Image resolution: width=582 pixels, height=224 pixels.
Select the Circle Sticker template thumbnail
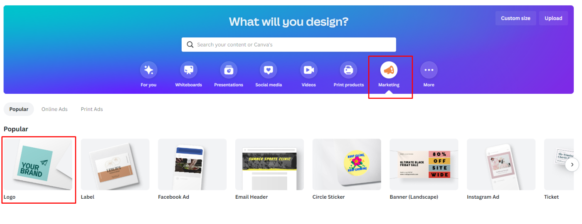click(x=347, y=164)
